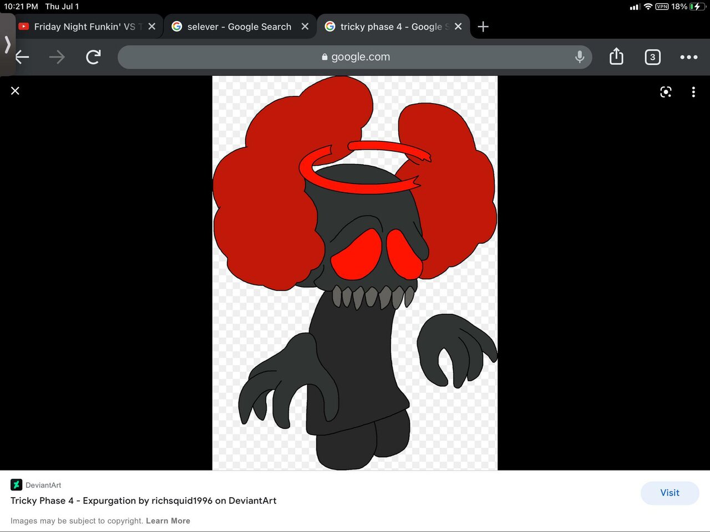This screenshot has width=710, height=532.
Task: Tap the Visit button
Action: (670, 493)
